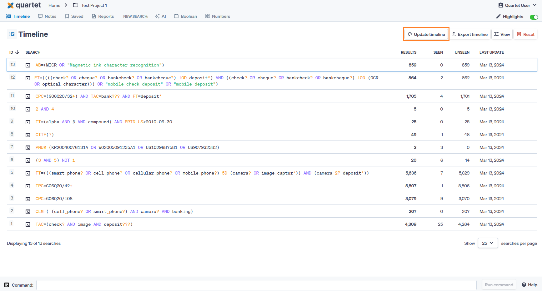
Task: Click the Export timeline button
Action: coord(469,34)
